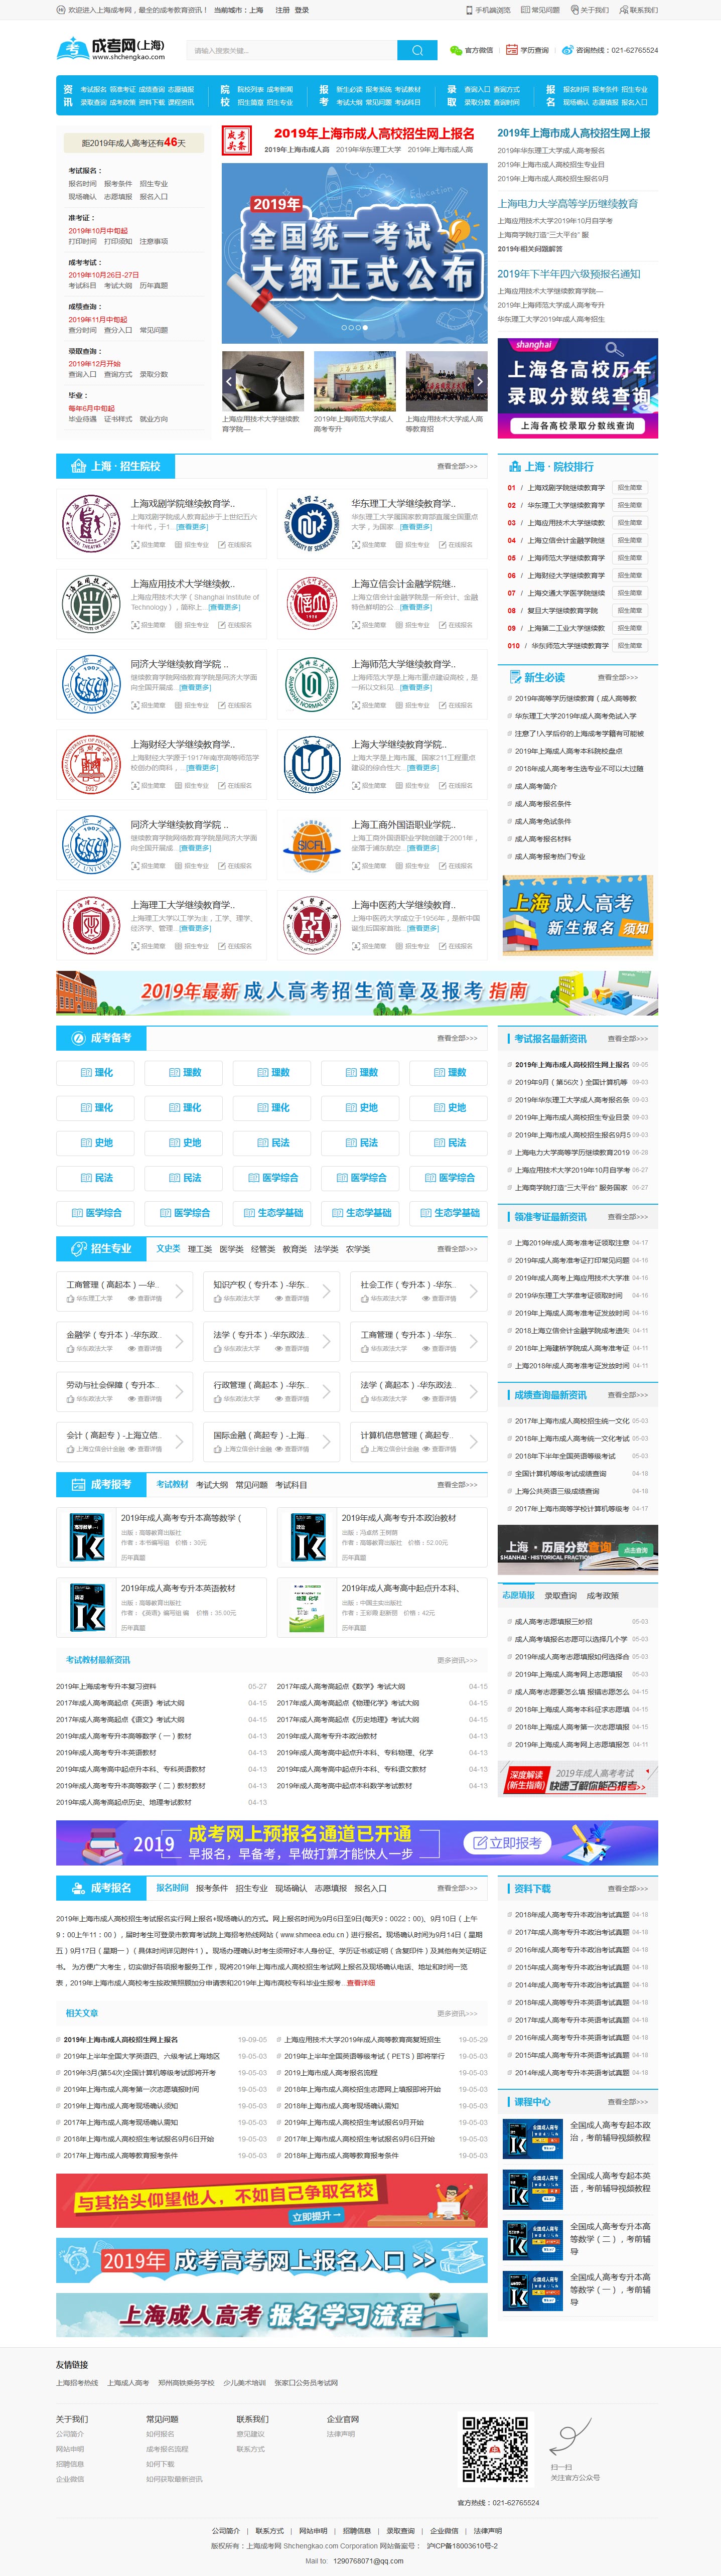The width and height of the screenshot is (721, 2576).
Task: Click the 立即报考 banner button
Action: point(508,1842)
